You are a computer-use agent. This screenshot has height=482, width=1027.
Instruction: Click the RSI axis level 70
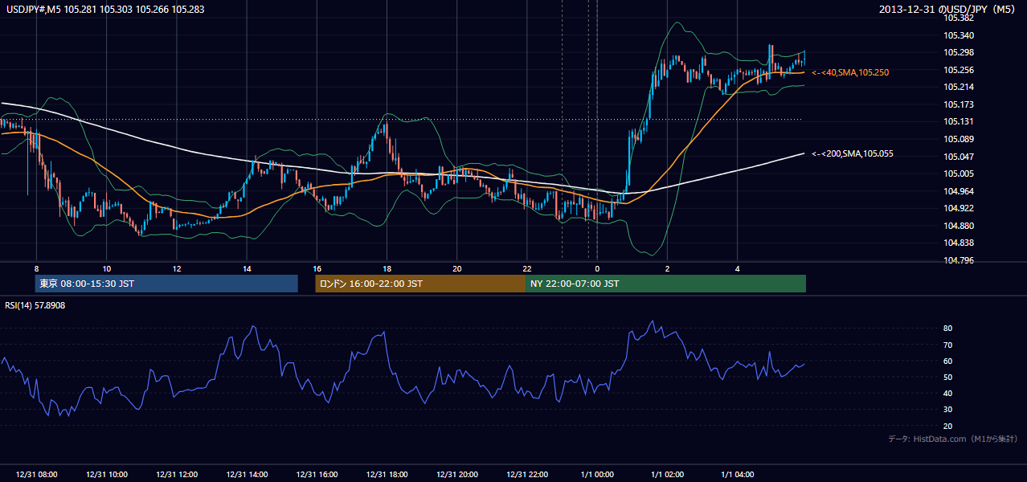948,345
